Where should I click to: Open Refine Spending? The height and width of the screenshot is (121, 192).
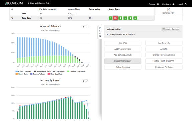tap(123, 67)
